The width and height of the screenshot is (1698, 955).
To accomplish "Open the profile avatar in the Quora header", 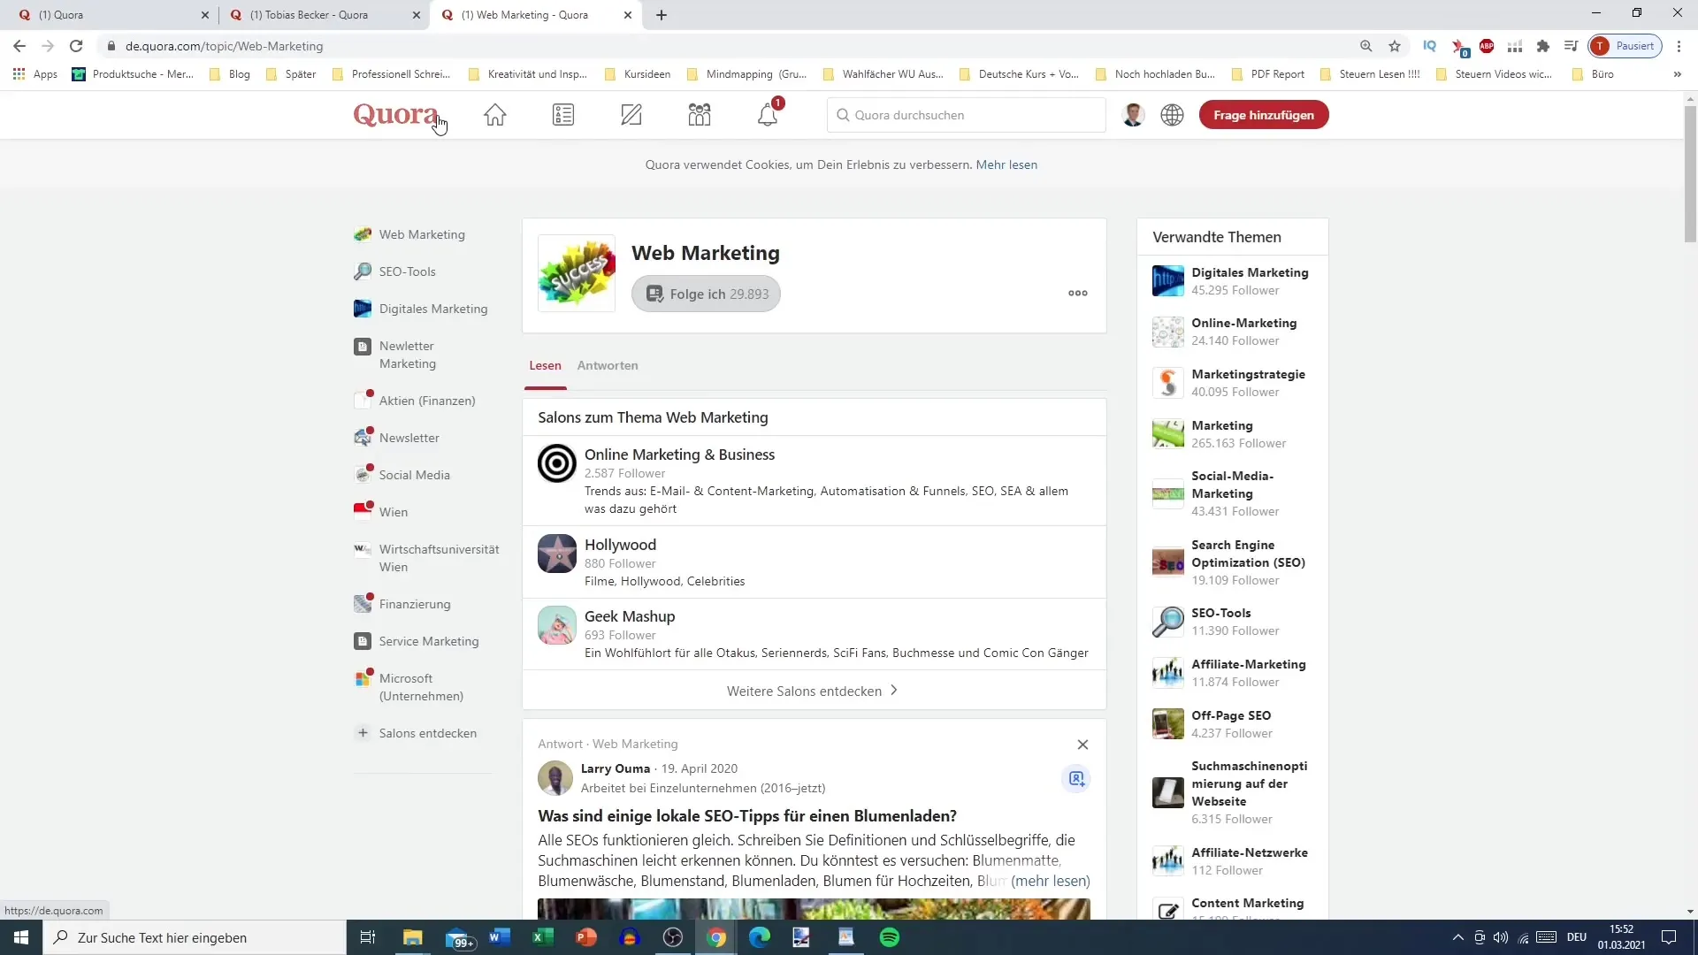I will [x=1133, y=115].
